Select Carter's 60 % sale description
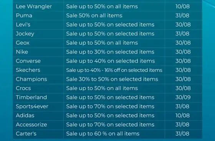This screenshot has width=215, height=141. 103,134
